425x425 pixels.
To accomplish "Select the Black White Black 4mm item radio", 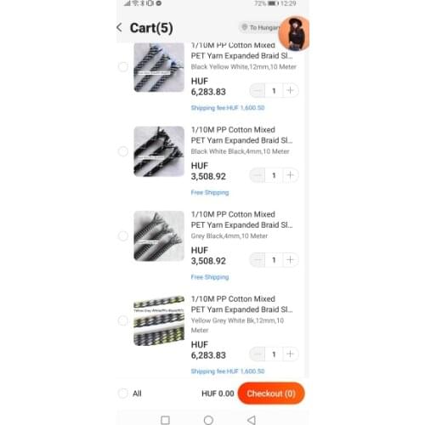I will (123, 151).
